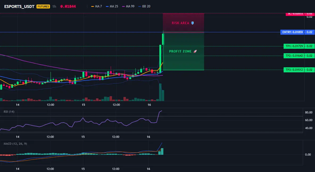Screen dimensions: 315x172
Task: Click date label 14 on the MACD time axis
Action: tap(18, 169)
